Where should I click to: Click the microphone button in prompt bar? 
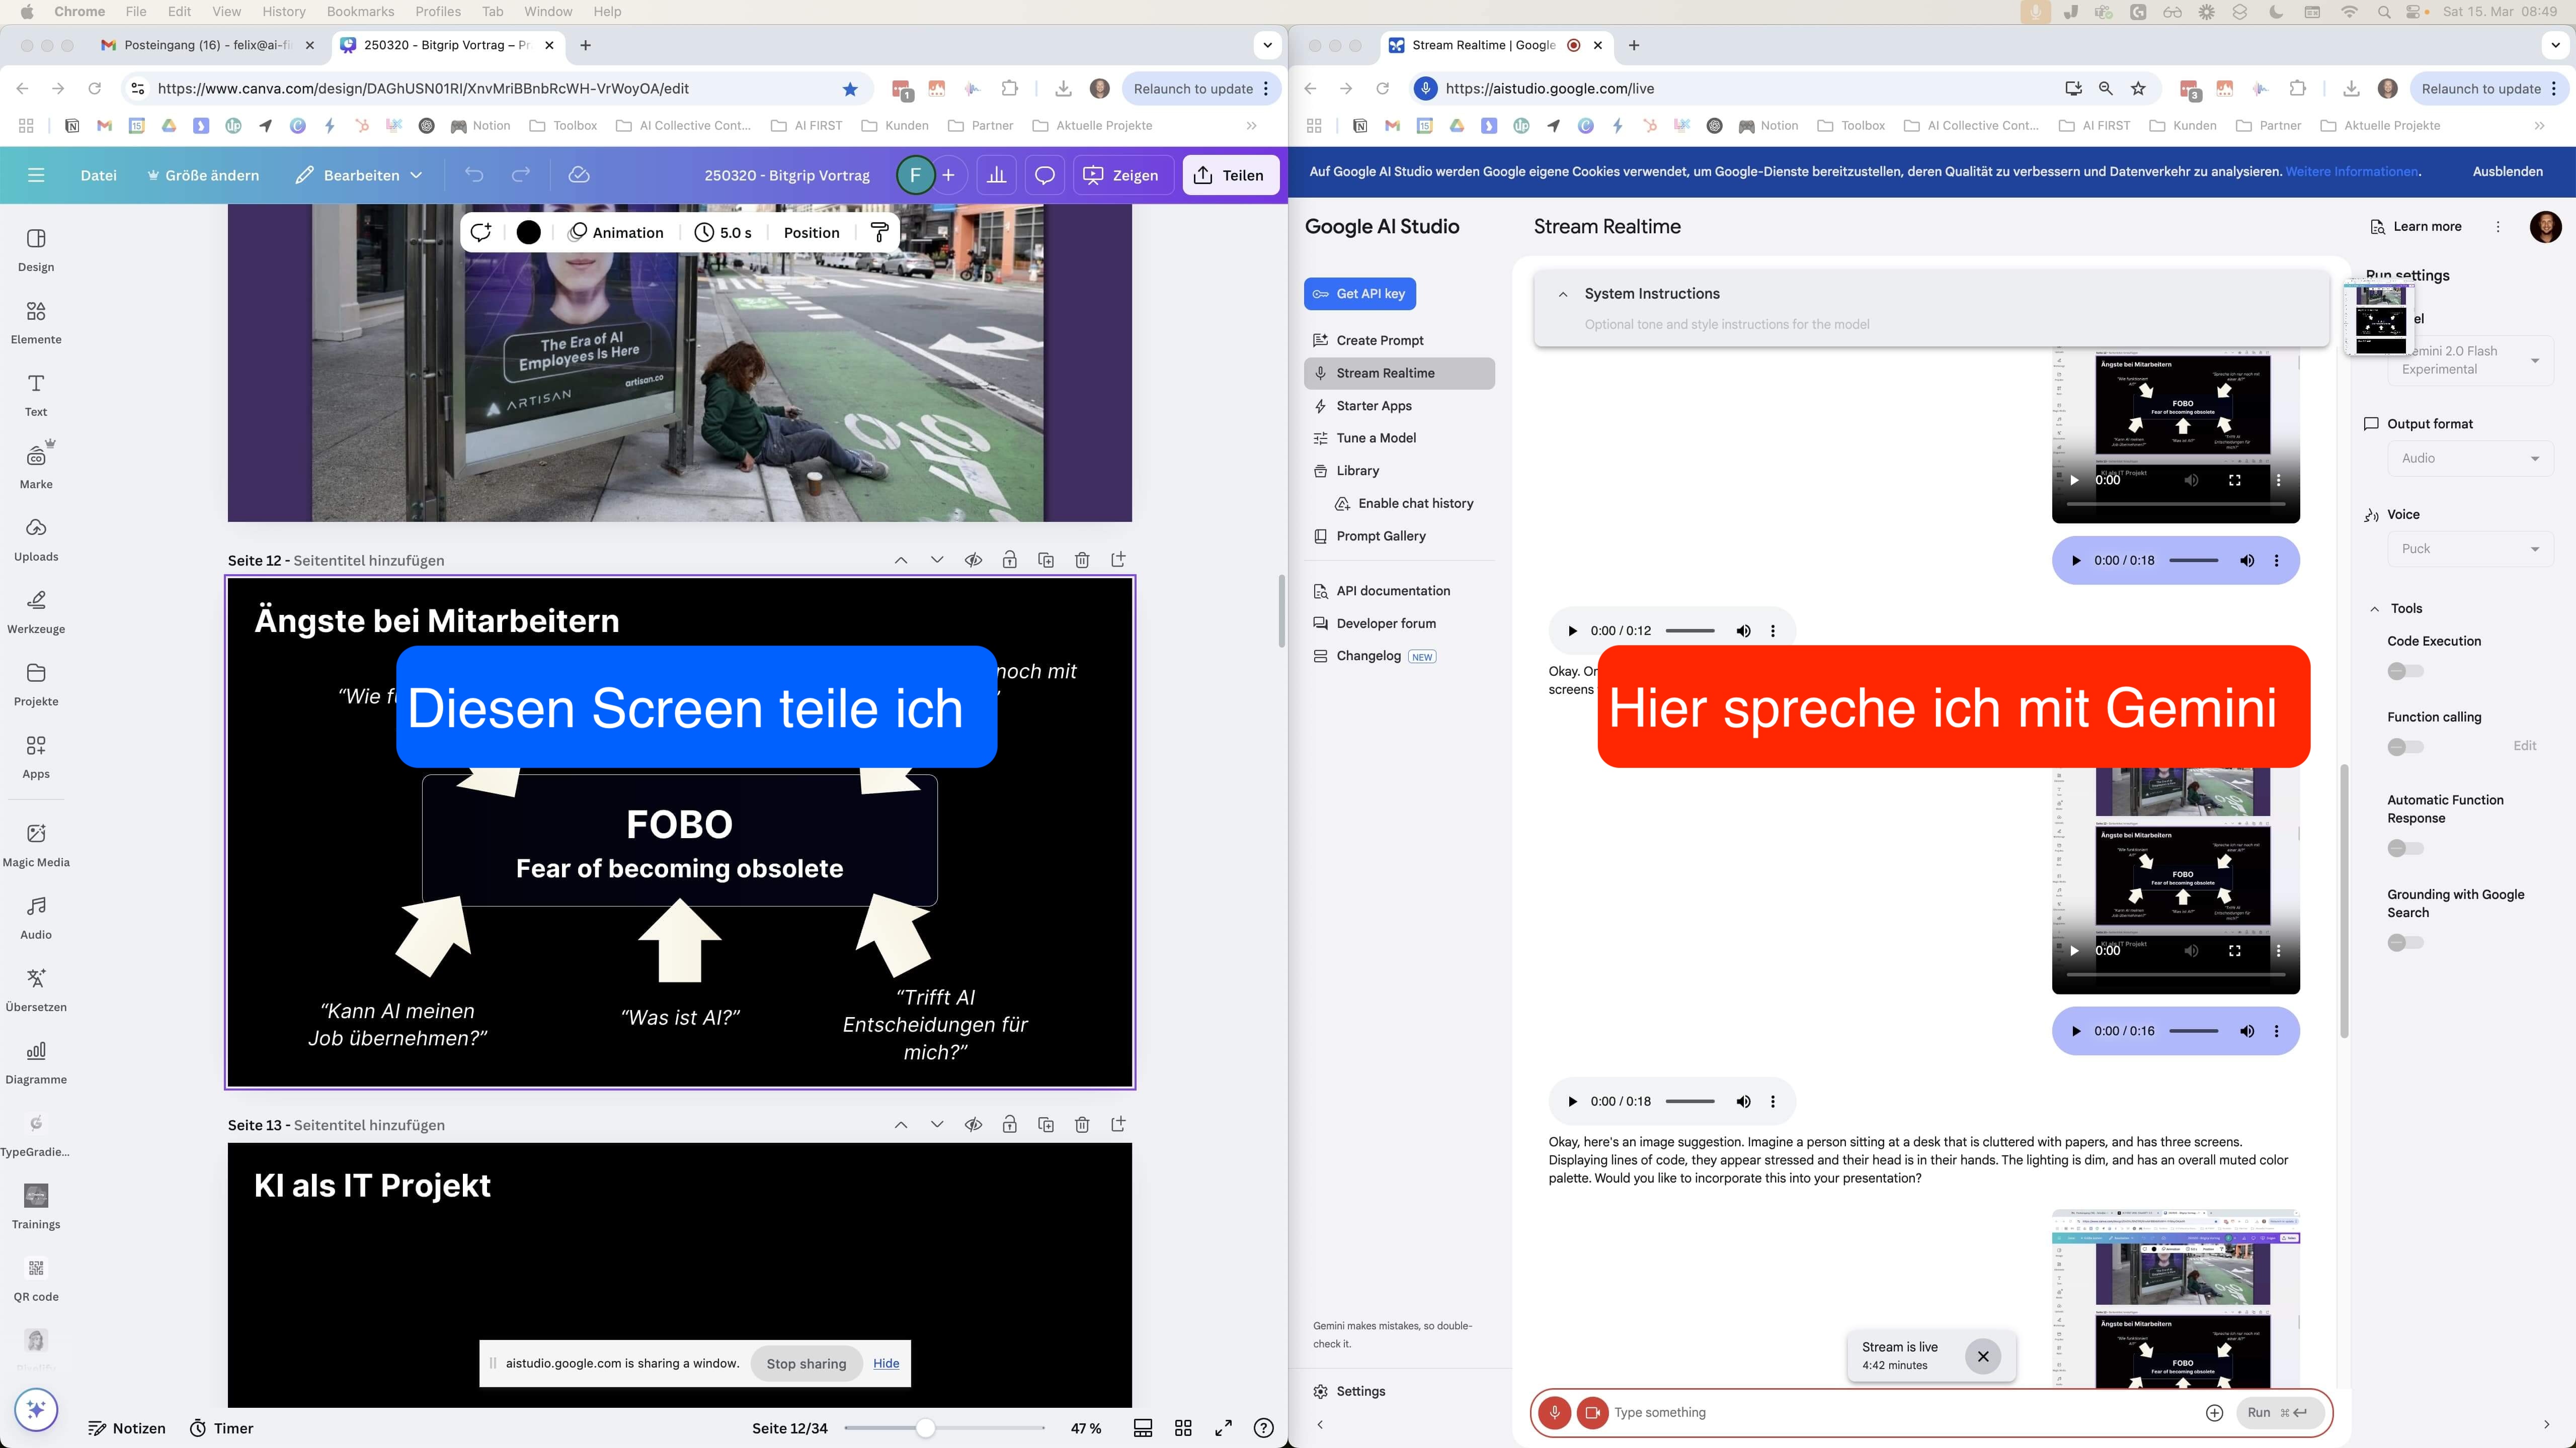[1554, 1412]
